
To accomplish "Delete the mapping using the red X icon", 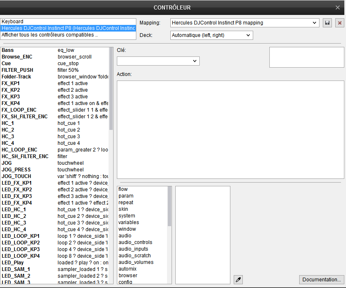I will (x=340, y=23).
